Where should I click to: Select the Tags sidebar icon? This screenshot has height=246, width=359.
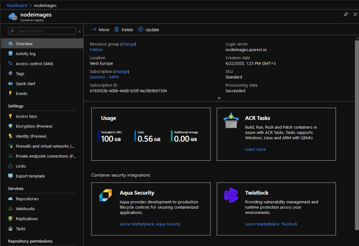point(11,73)
